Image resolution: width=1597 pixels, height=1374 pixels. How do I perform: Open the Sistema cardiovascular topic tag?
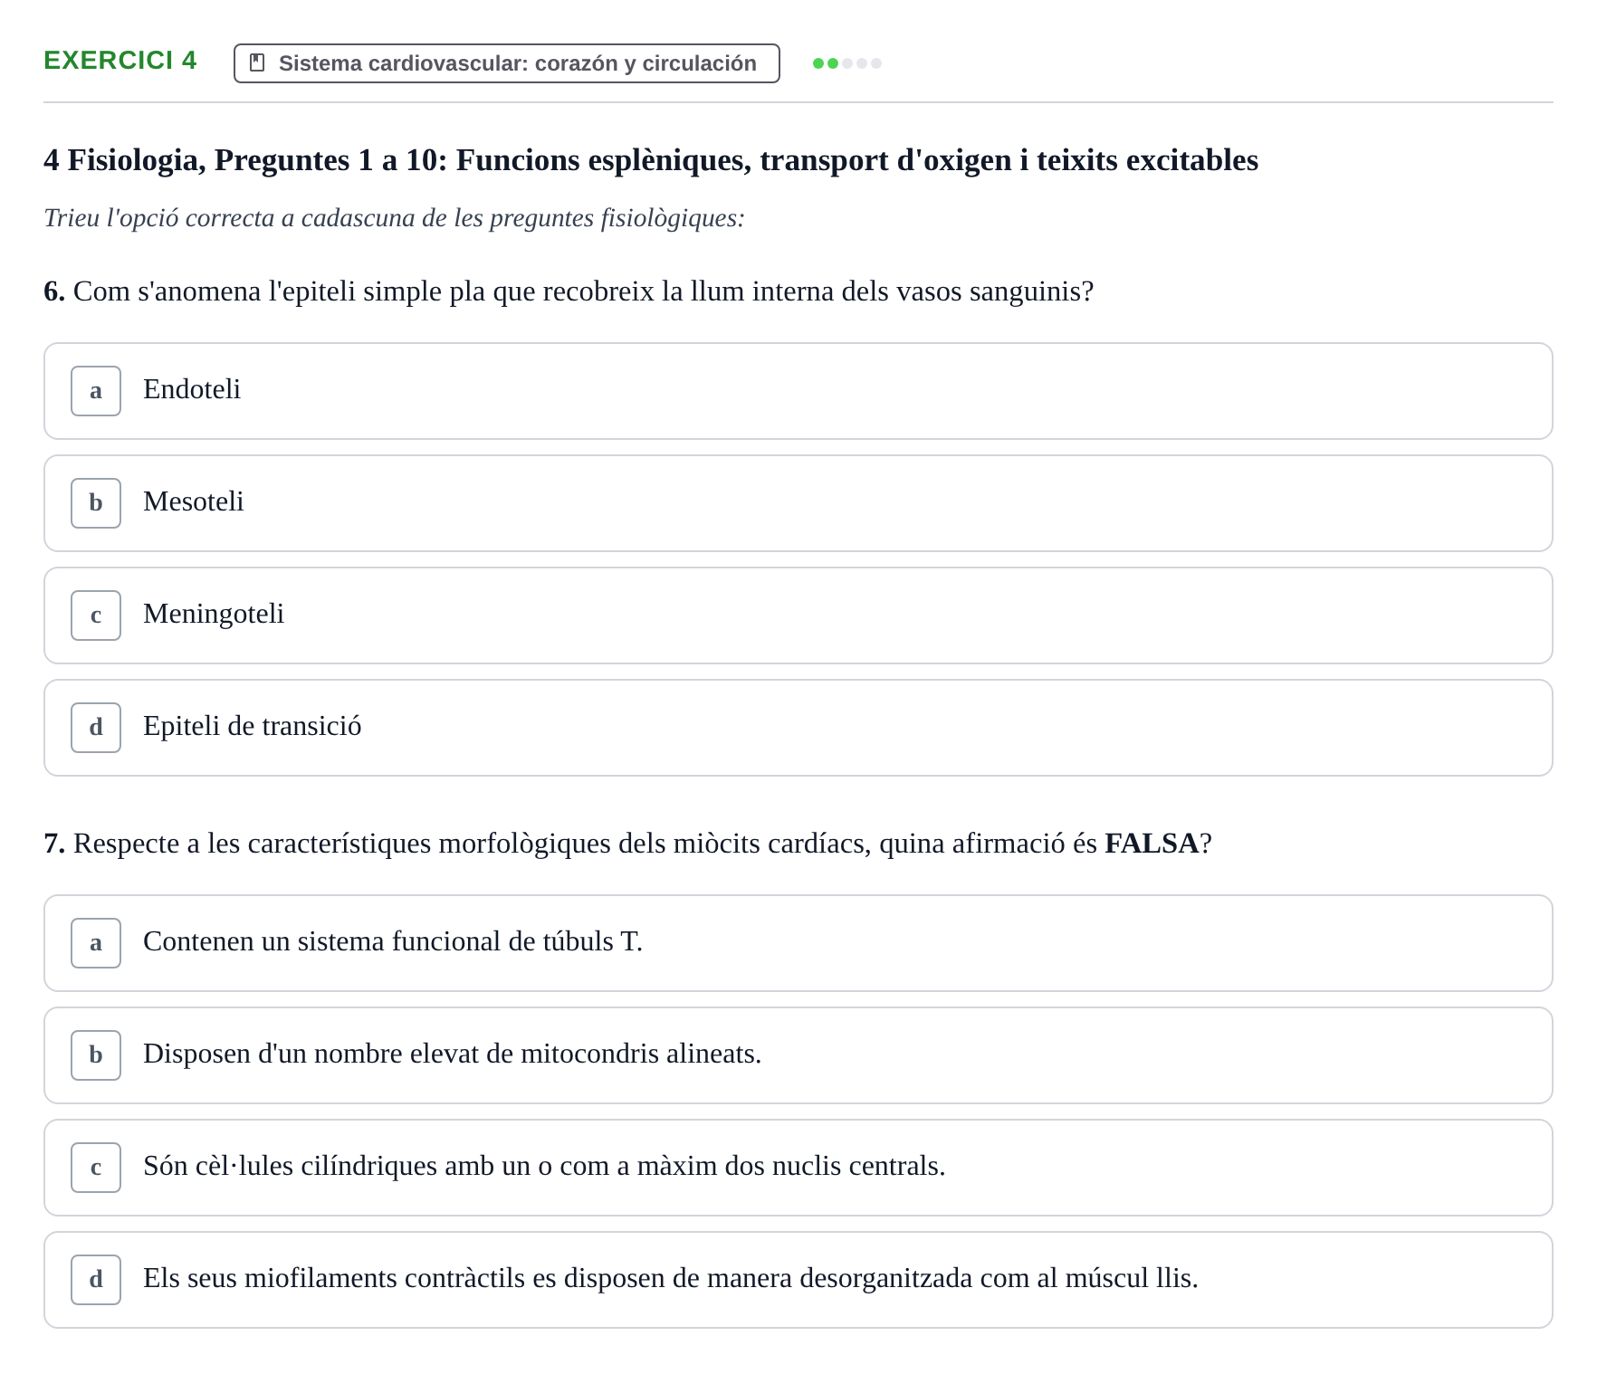(x=507, y=63)
